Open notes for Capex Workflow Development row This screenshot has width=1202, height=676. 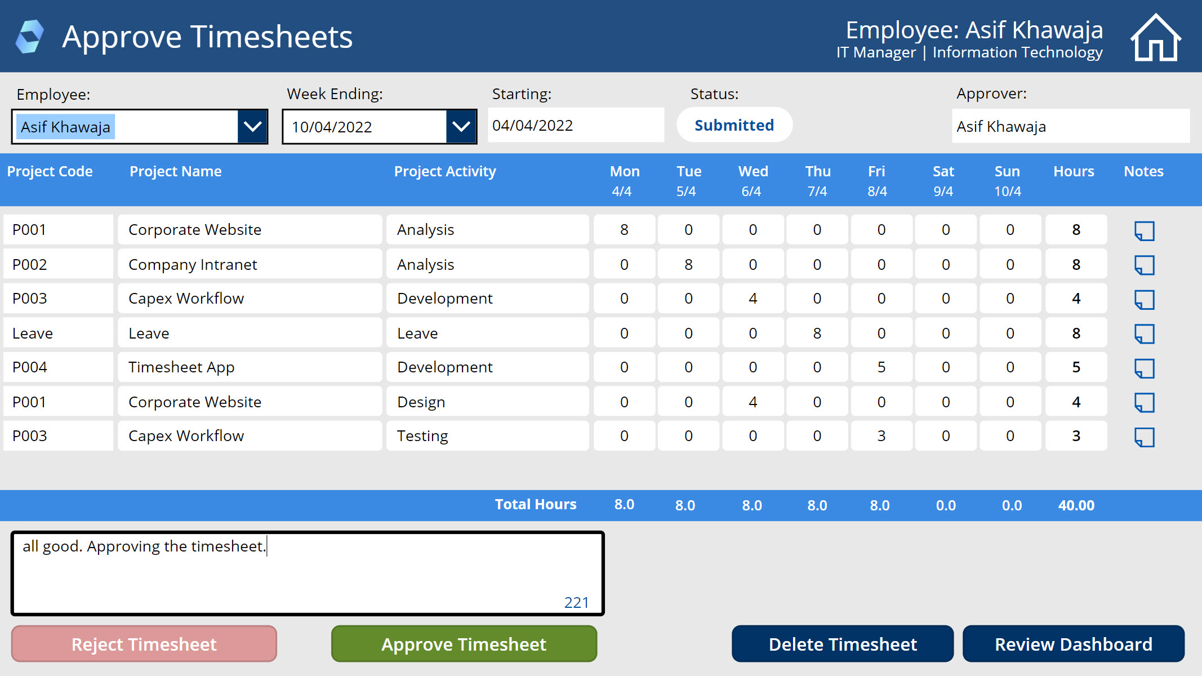1144,299
